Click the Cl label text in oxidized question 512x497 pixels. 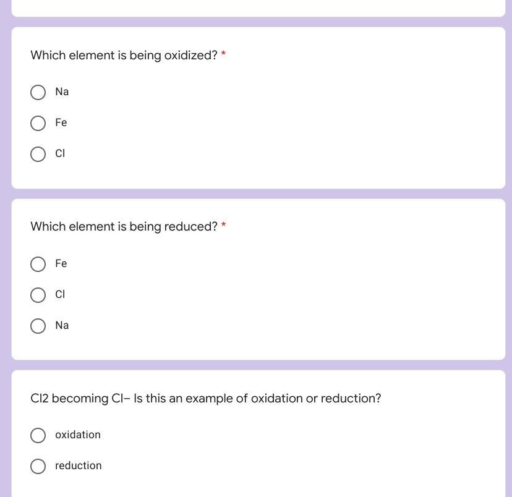pyautogui.click(x=60, y=153)
